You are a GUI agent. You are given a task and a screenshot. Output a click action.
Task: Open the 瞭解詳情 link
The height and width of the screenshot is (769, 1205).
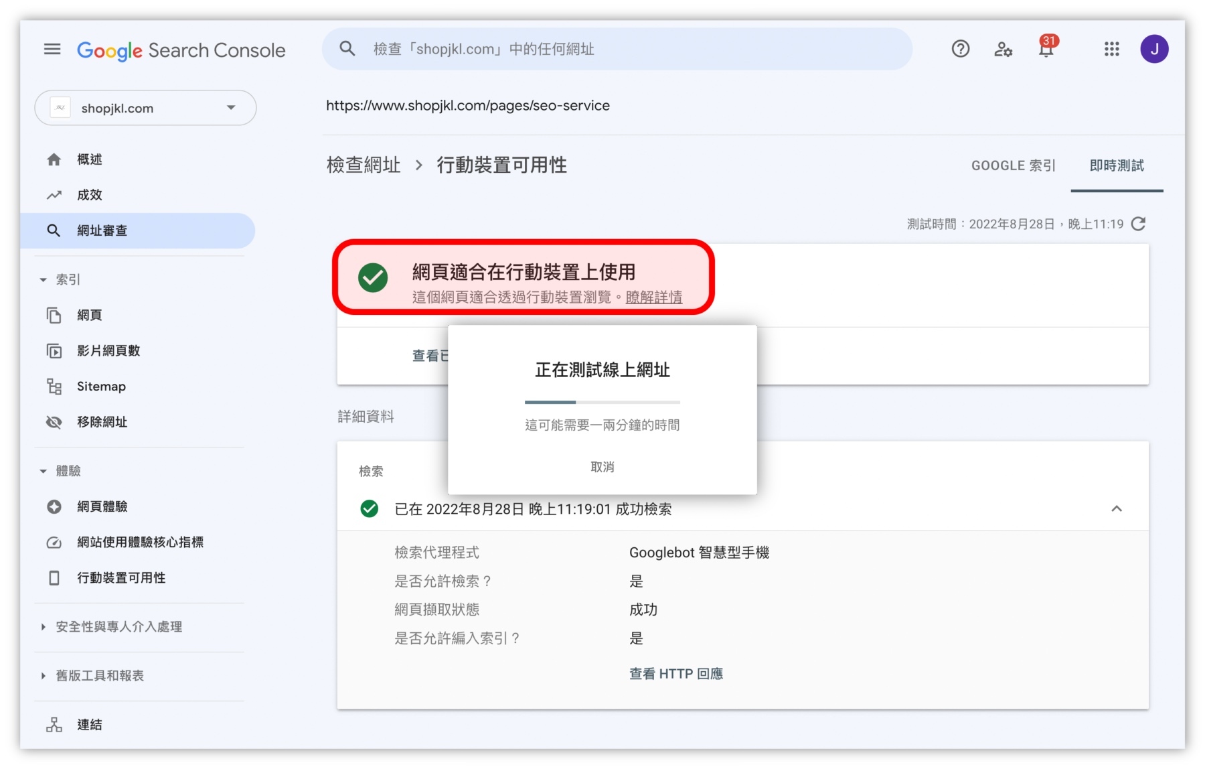(x=654, y=297)
